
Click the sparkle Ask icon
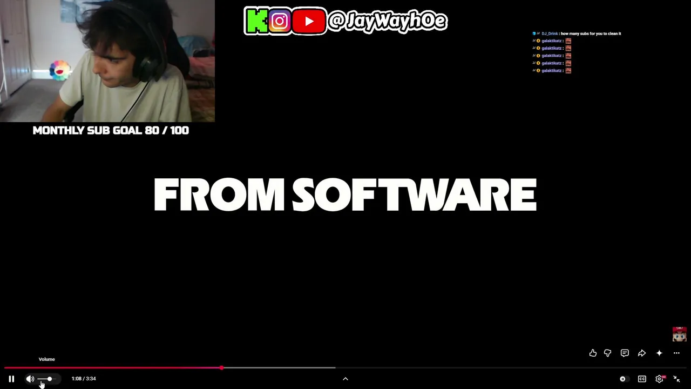point(659,353)
